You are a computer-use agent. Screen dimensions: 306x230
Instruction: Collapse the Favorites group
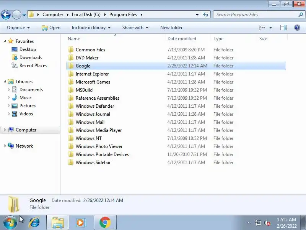point(5,41)
